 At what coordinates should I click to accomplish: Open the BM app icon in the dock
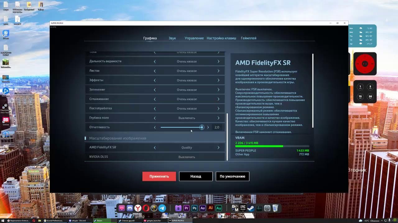pos(235,208)
